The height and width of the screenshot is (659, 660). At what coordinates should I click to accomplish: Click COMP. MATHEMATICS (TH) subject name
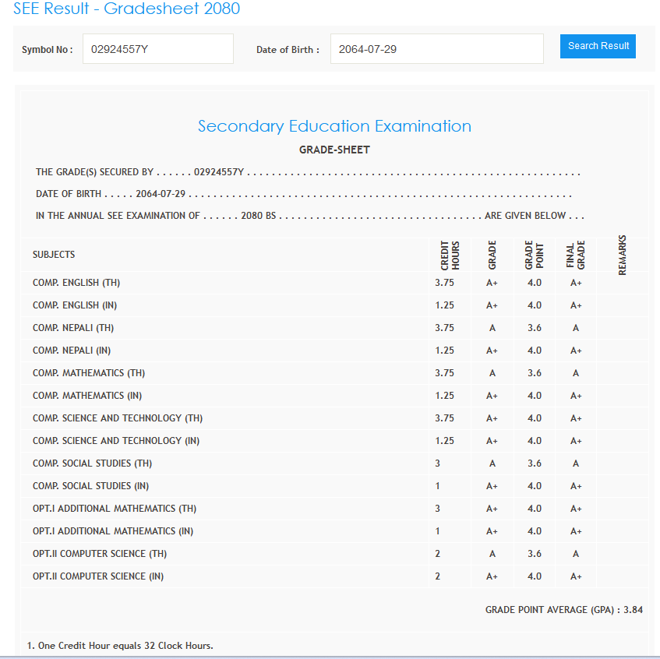pos(89,373)
